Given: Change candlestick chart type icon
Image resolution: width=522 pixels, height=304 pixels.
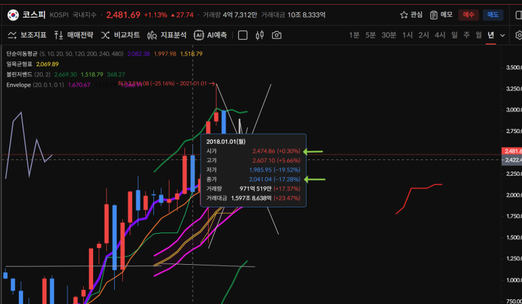Looking at the screenshot, I should [260, 35].
